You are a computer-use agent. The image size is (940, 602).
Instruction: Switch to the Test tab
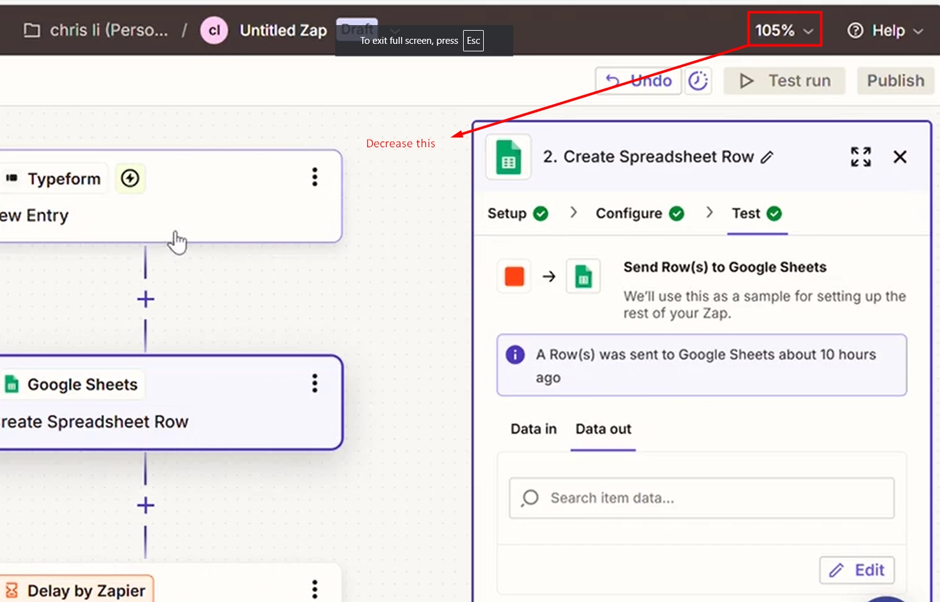tap(756, 214)
